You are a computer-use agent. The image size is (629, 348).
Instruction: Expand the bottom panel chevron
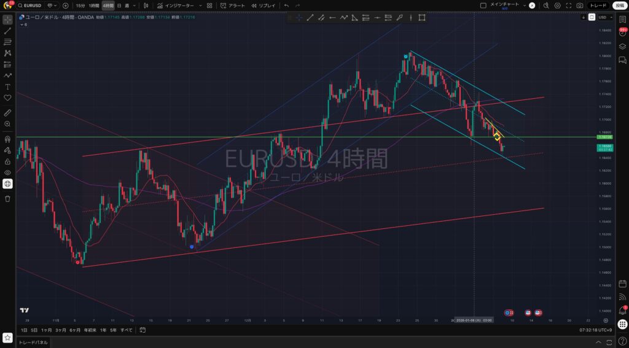click(598, 342)
